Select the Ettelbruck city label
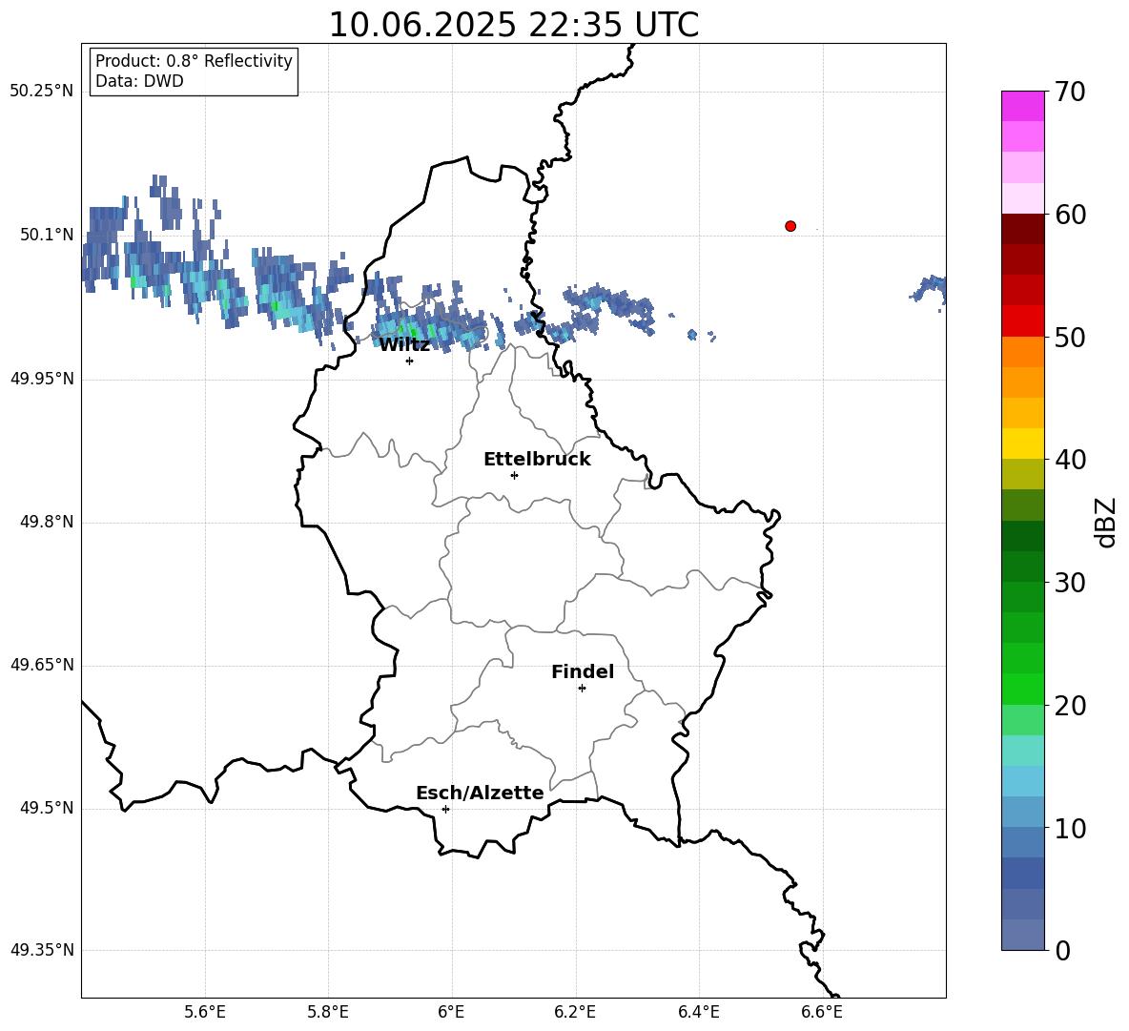The image size is (1129, 1031). tap(537, 460)
